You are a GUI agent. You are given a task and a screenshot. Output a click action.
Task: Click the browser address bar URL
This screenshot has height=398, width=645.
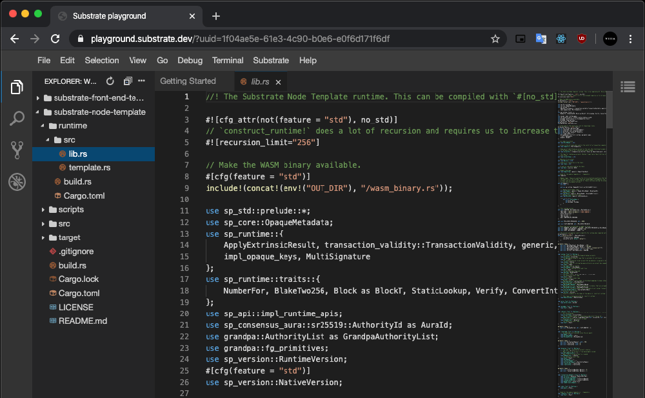coord(240,39)
